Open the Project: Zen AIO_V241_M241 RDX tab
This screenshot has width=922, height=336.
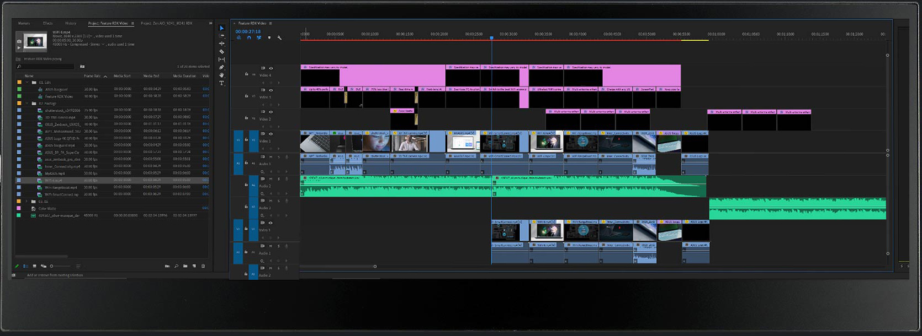[166, 23]
